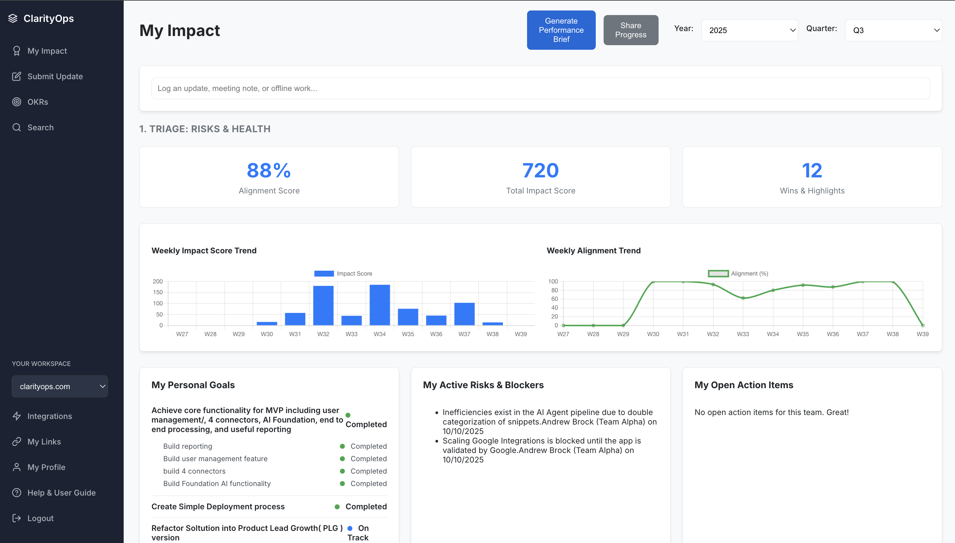Open OKRs via the target icon

tap(17, 101)
